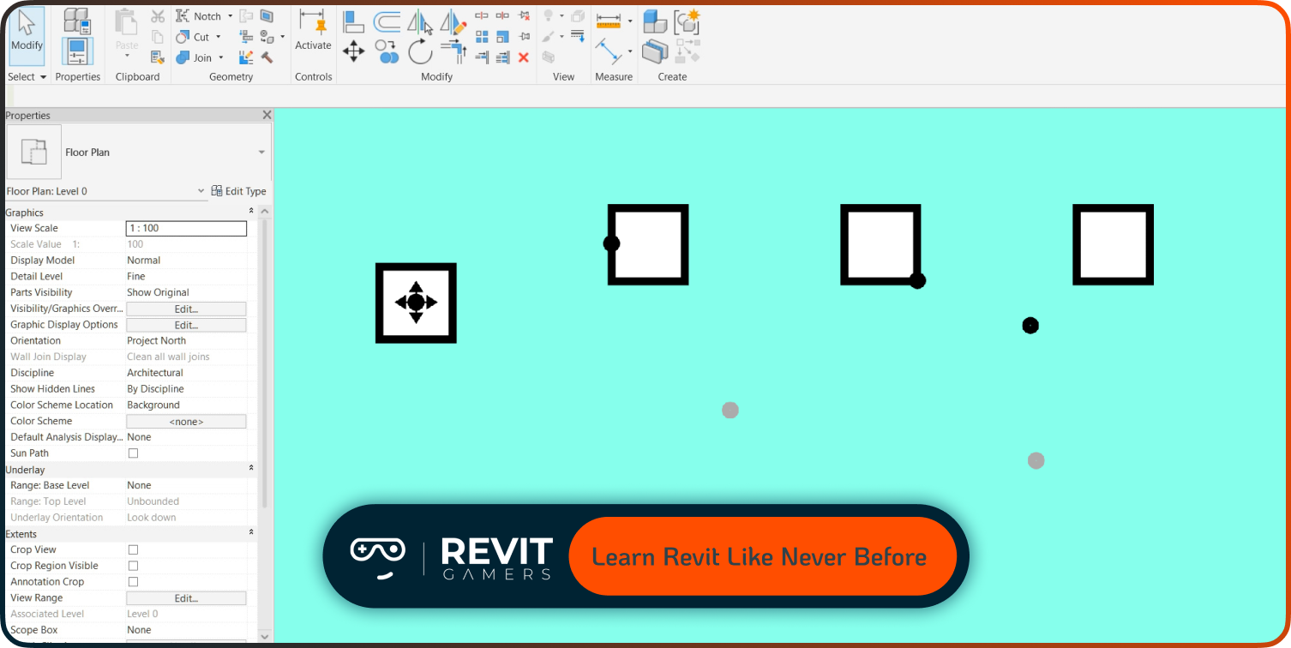Select the Move tool in ribbon
This screenshot has height=648, width=1291.
coord(353,51)
